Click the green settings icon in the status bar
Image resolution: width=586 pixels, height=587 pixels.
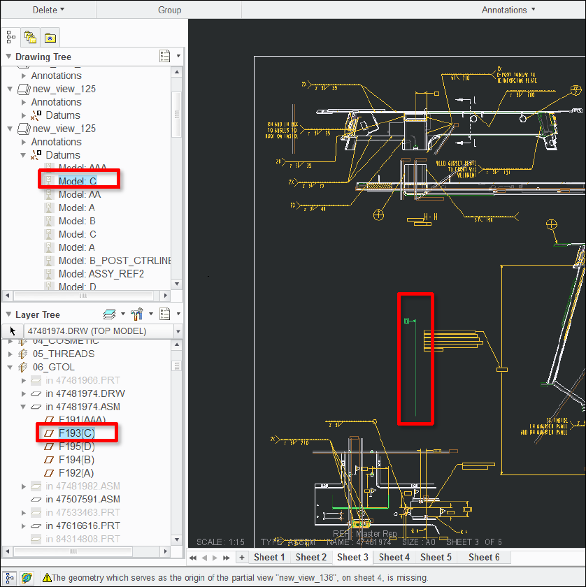[27, 578]
